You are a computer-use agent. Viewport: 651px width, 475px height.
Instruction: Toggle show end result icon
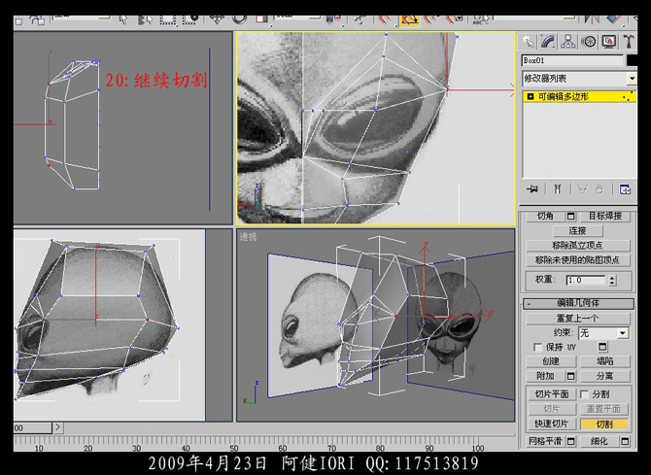click(x=558, y=188)
